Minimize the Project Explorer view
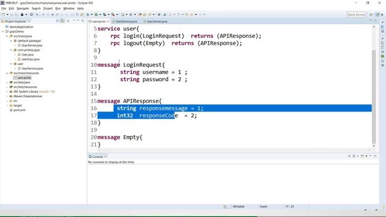Screen dimensions: 386x217 point(78,21)
